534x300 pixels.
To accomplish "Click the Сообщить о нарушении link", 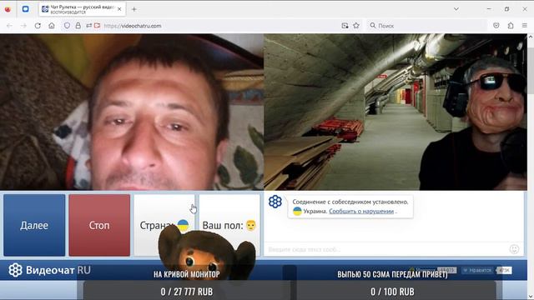I will point(361,211).
